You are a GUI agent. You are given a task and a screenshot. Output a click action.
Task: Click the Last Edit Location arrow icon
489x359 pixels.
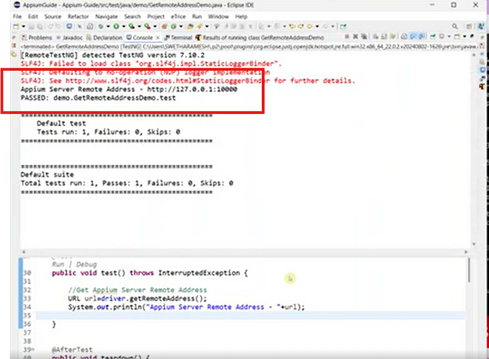292,27
